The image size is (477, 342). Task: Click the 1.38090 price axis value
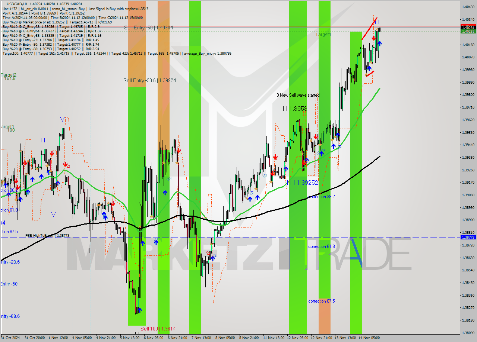[x=468, y=333]
